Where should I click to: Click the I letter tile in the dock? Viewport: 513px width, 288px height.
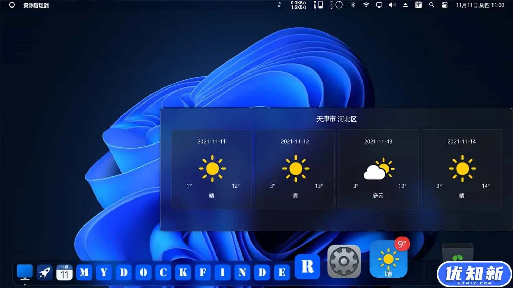[223, 272]
